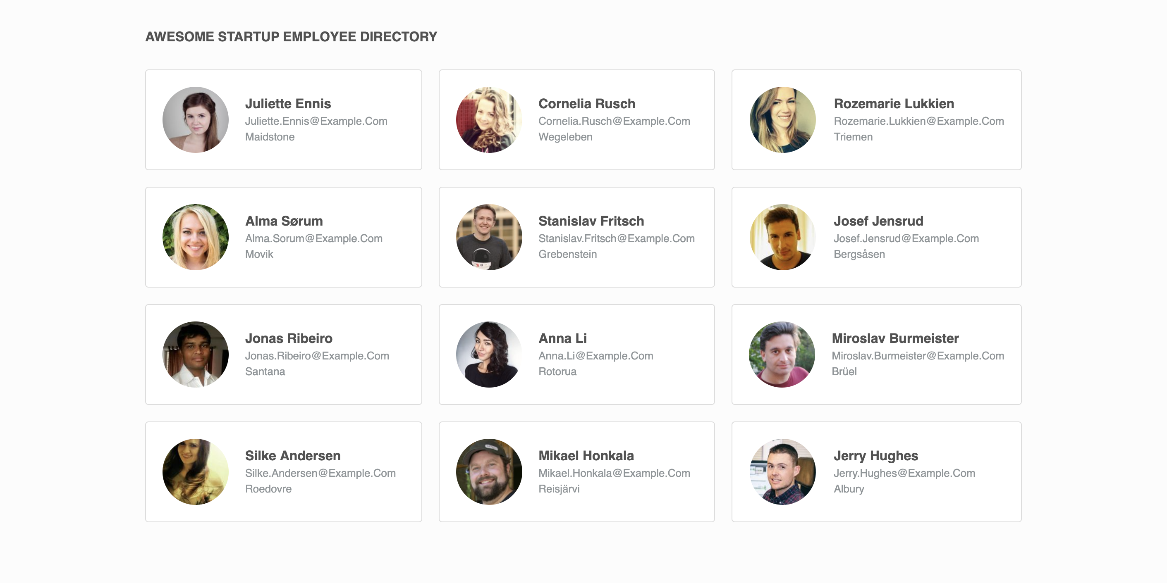
Task: Select Mikael Honkala's profile photo
Action: click(x=489, y=472)
